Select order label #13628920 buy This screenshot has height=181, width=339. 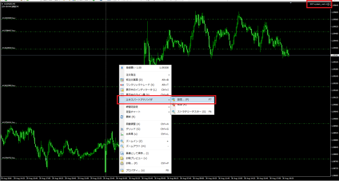tap(9, 48)
